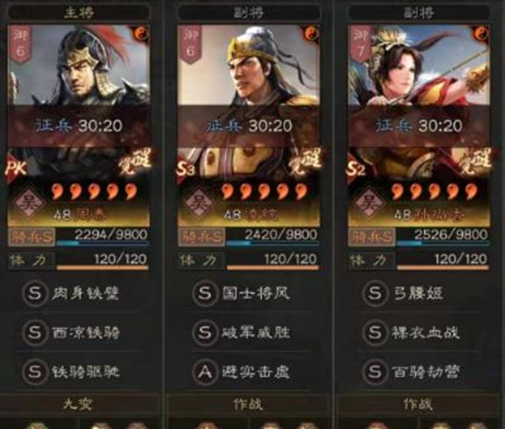Screen dimensions: 505x429
Task: Select the 百骑劫营 skill
Action: click(x=425, y=372)
